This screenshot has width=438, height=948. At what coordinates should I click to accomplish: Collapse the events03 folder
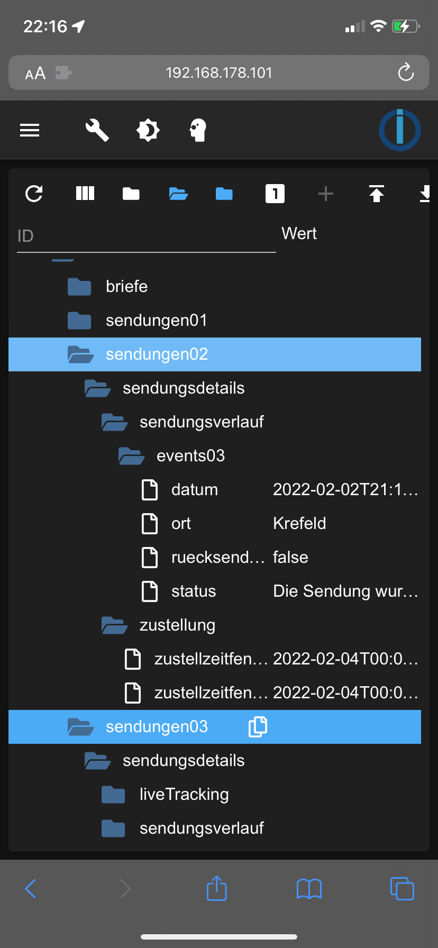tap(131, 456)
